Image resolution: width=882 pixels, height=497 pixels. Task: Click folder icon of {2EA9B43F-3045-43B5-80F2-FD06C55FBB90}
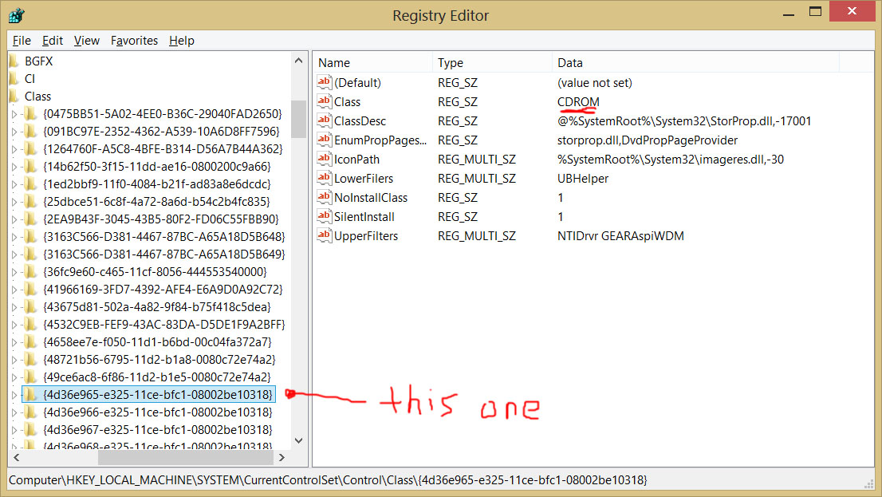[x=30, y=219]
